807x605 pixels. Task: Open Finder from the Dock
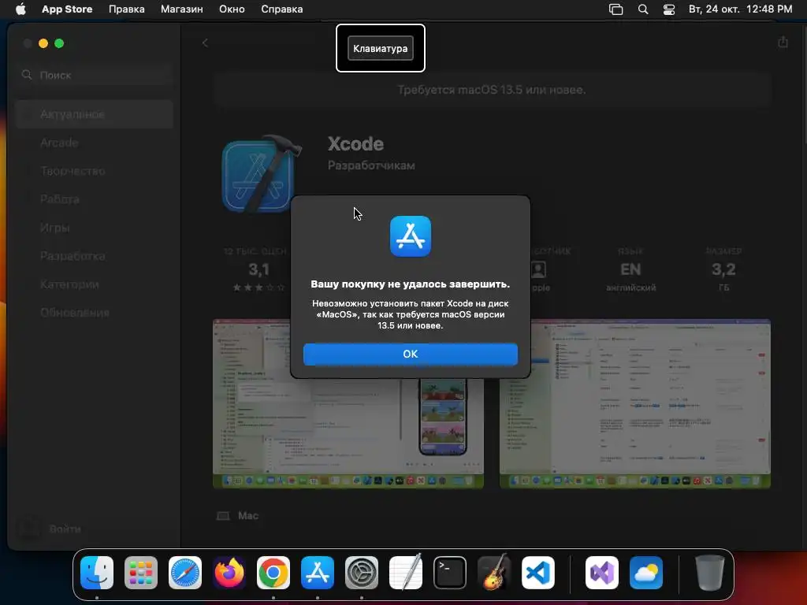coord(97,573)
